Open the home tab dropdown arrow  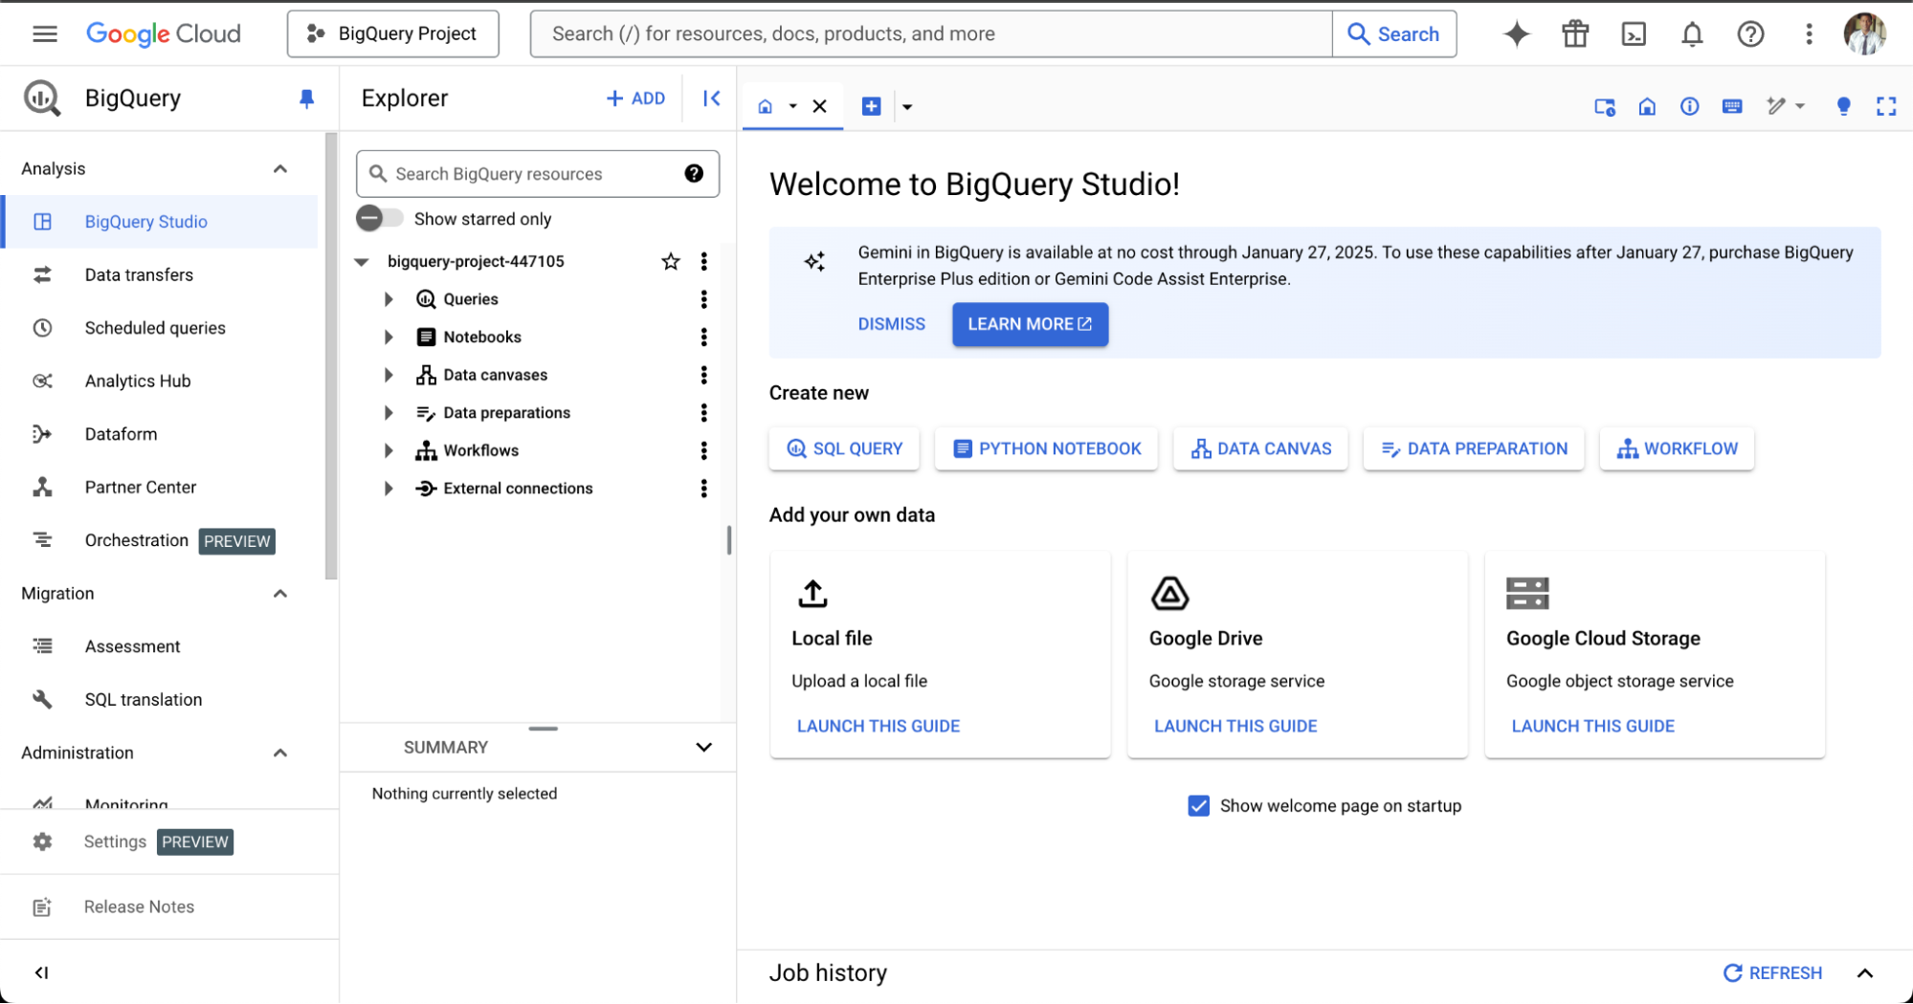coord(792,106)
